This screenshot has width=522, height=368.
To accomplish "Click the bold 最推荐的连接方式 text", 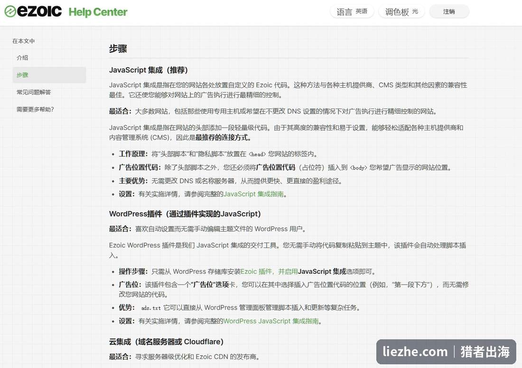I will (224, 138).
